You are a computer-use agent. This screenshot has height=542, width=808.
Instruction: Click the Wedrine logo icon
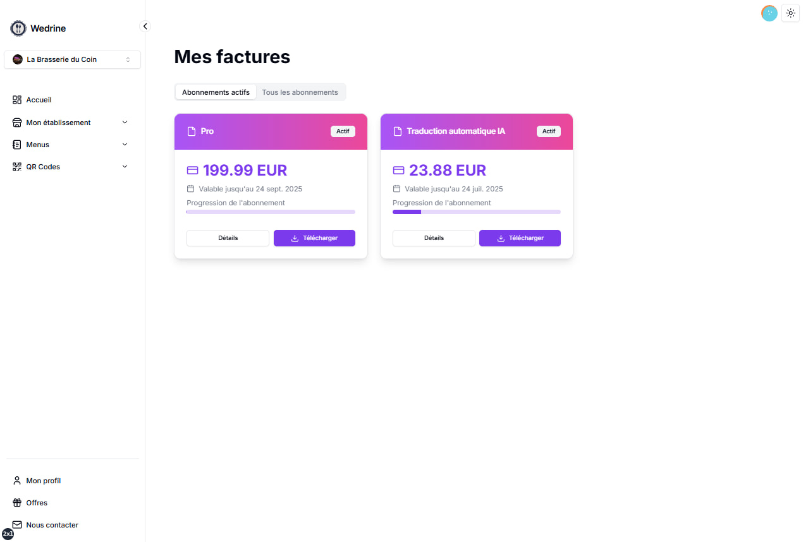point(18,28)
